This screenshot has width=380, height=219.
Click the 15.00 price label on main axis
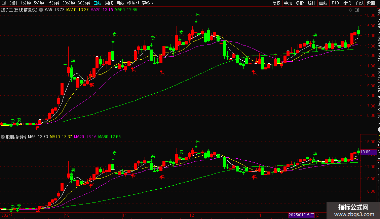pyautogui.click(x=370, y=26)
